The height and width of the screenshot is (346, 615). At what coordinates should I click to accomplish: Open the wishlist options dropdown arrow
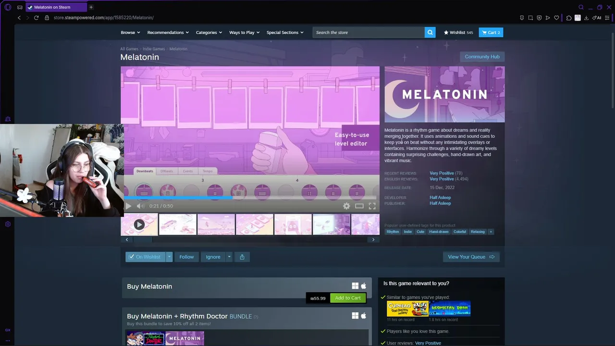tap(169, 257)
